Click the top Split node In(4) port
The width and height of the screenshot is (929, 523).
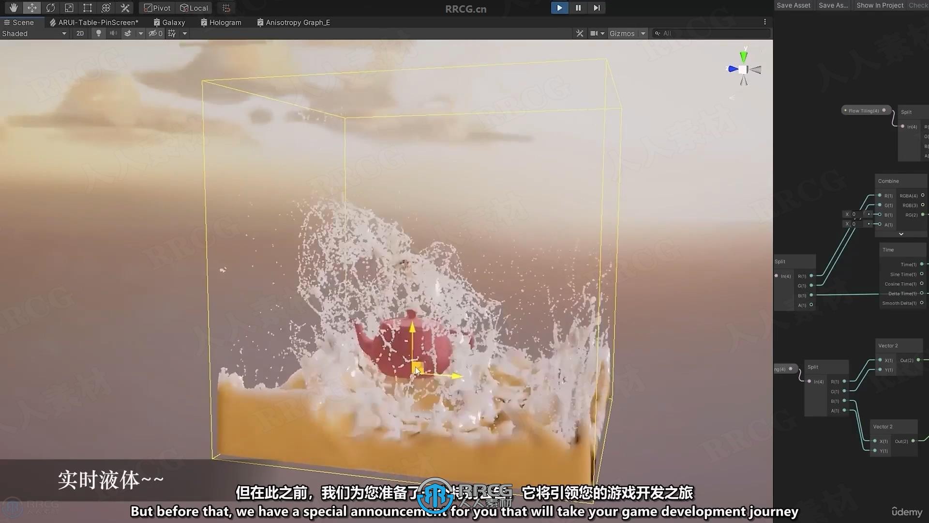[903, 126]
